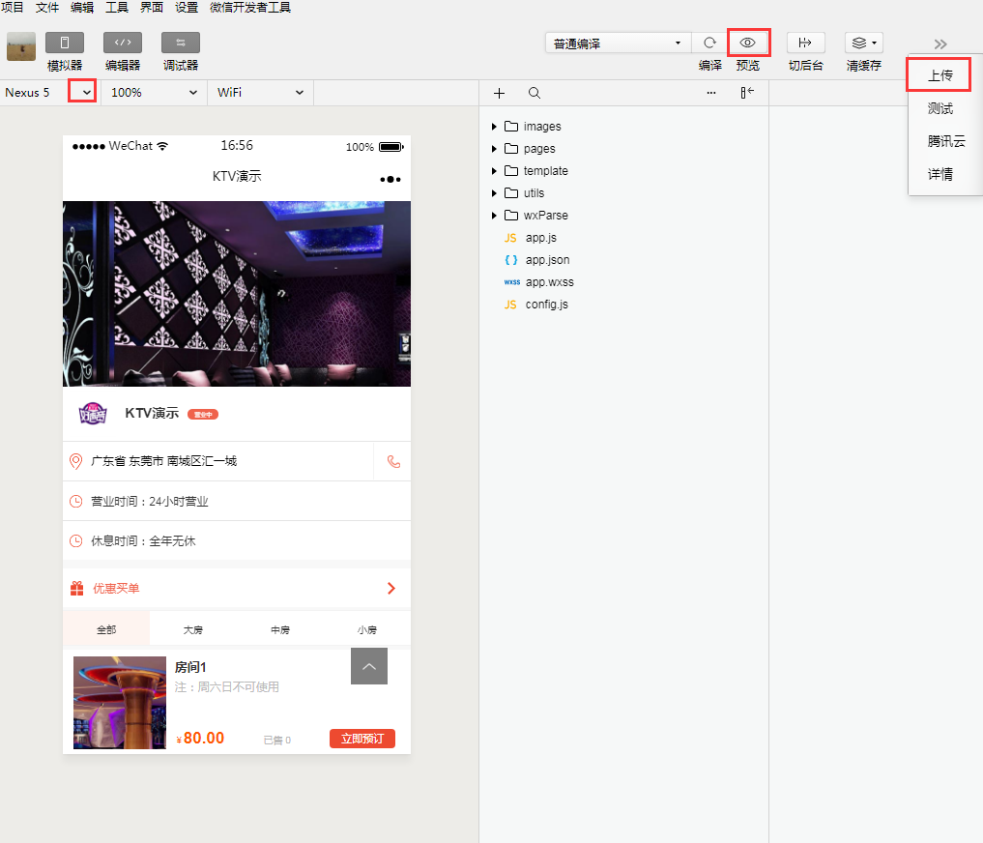Click the rest time clock icon
The image size is (983, 843).
click(75, 540)
